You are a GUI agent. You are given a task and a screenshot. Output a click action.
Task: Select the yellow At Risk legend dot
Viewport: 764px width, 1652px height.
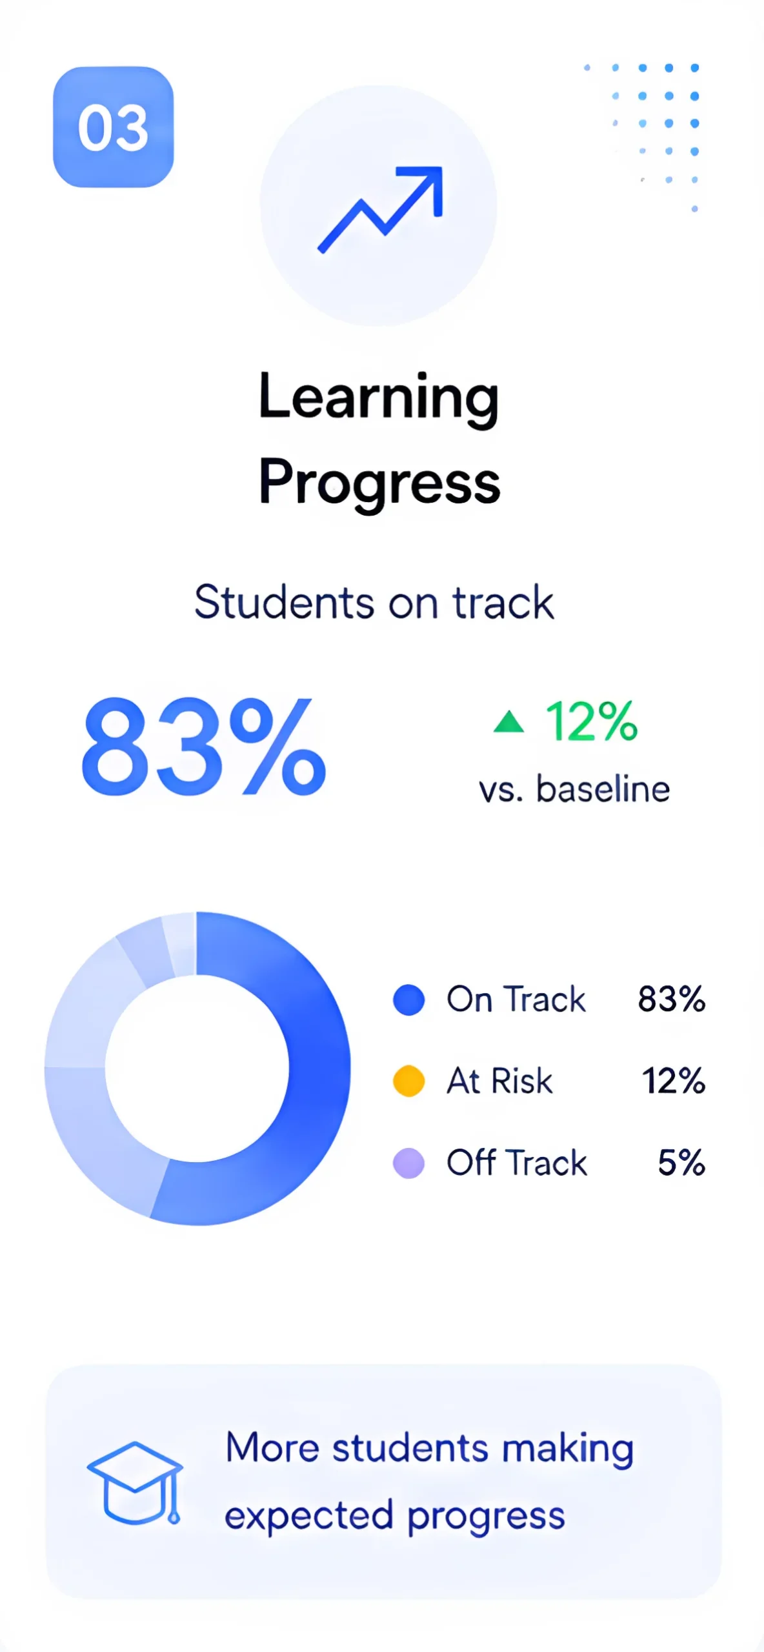[408, 1081]
